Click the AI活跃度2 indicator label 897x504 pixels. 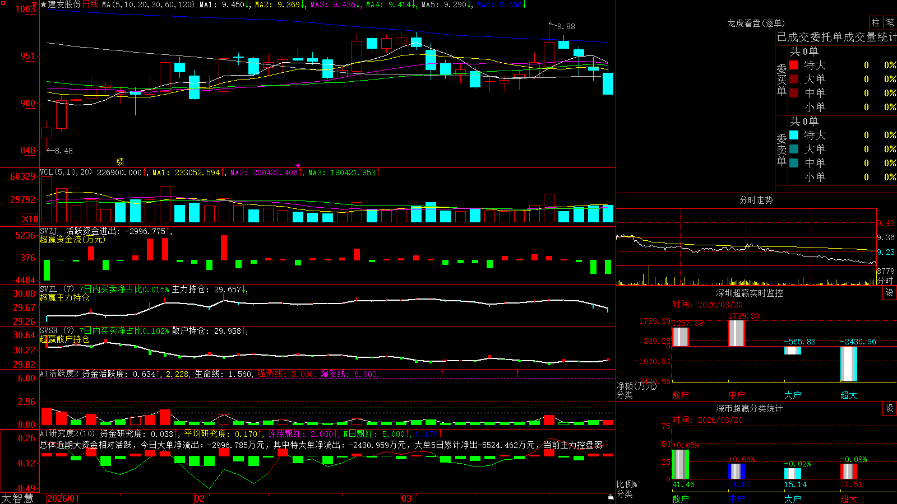coord(59,374)
